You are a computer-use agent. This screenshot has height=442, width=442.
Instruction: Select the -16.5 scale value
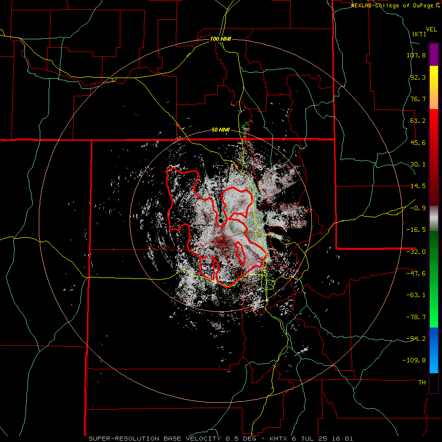click(x=416, y=230)
